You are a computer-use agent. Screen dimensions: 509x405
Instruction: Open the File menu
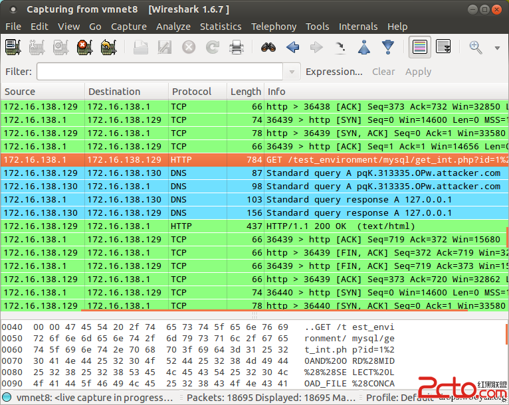13,27
